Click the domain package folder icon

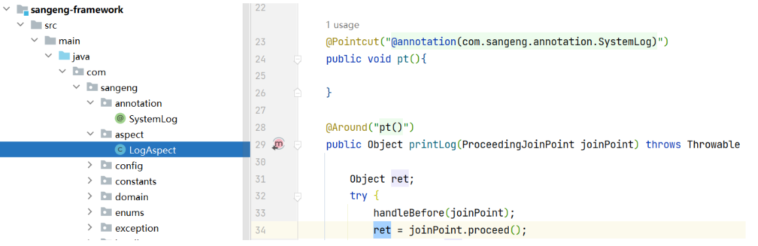107,197
